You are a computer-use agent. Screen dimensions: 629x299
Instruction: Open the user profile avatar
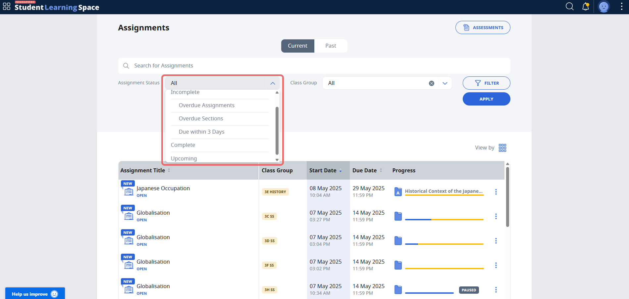[604, 7]
